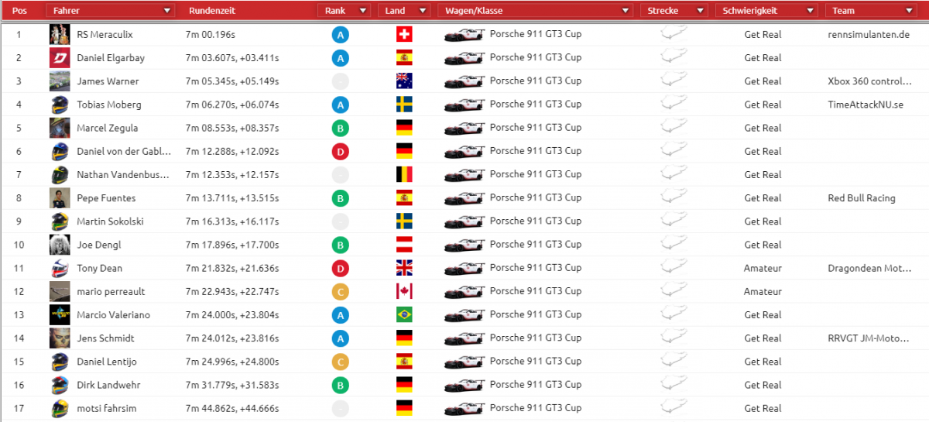Click the Brazilian flag in Marcio Valeriano's row
The image size is (929, 422).
pyautogui.click(x=404, y=314)
